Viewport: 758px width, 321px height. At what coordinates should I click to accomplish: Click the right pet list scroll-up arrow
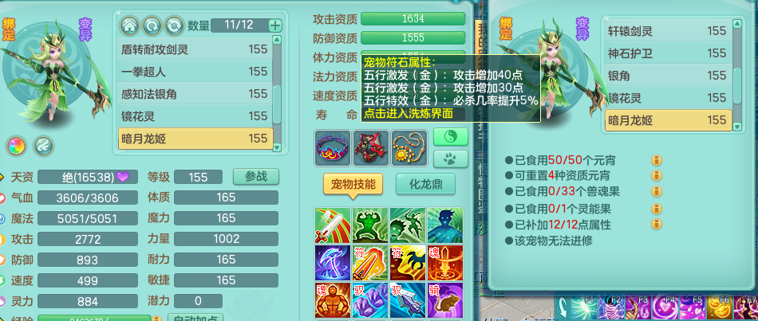coord(736,23)
